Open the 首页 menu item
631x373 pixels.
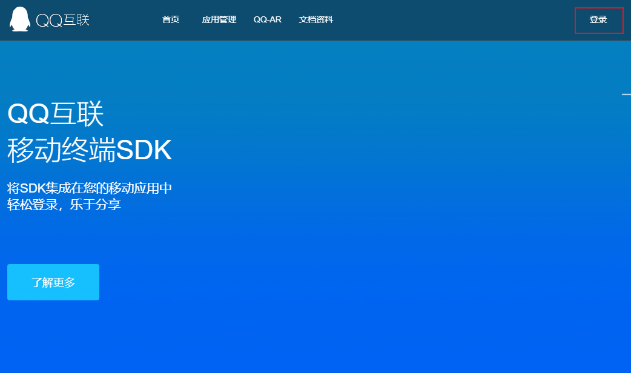point(171,19)
